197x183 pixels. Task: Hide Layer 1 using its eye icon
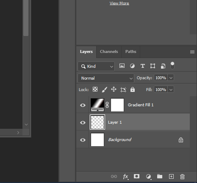[83, 122]
